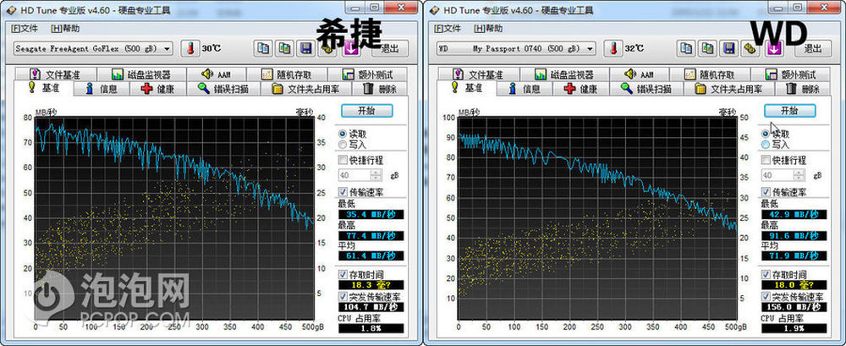Copy screenshot to clipboard in WD window toolbar
This screenshot has height=346, width=846.
pyautogui.click(x=707, y=48)
